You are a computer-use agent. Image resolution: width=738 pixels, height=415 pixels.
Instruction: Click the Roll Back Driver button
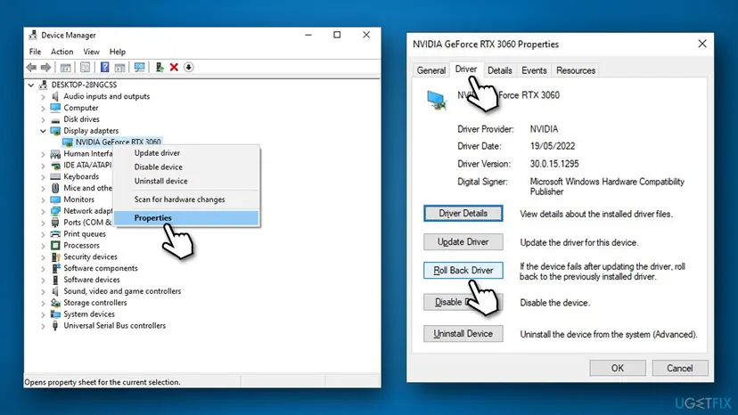[x=463, y=271]
